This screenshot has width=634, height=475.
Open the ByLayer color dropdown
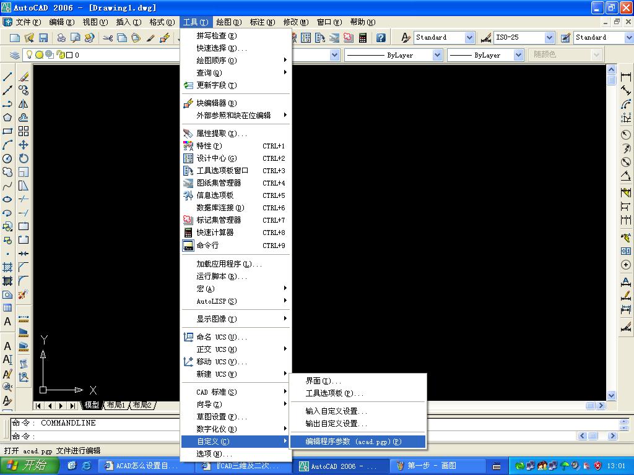coord(439,54)
